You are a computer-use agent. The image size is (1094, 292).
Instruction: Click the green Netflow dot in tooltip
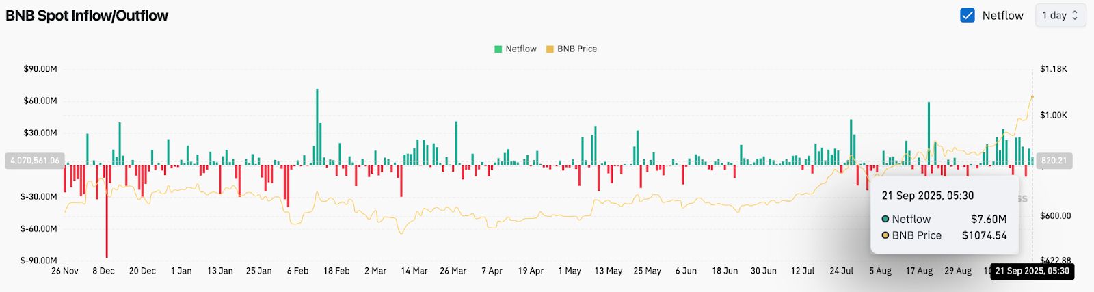point(885,220)
